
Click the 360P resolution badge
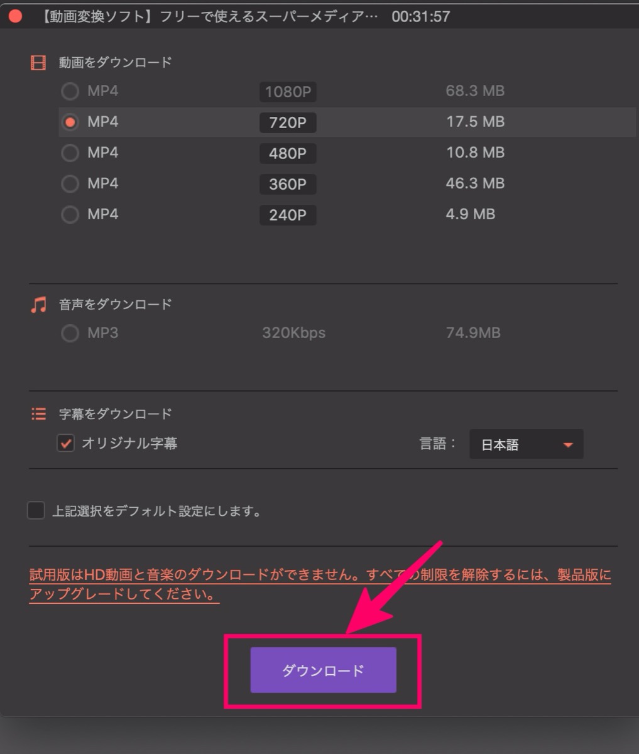click(288, 184)
